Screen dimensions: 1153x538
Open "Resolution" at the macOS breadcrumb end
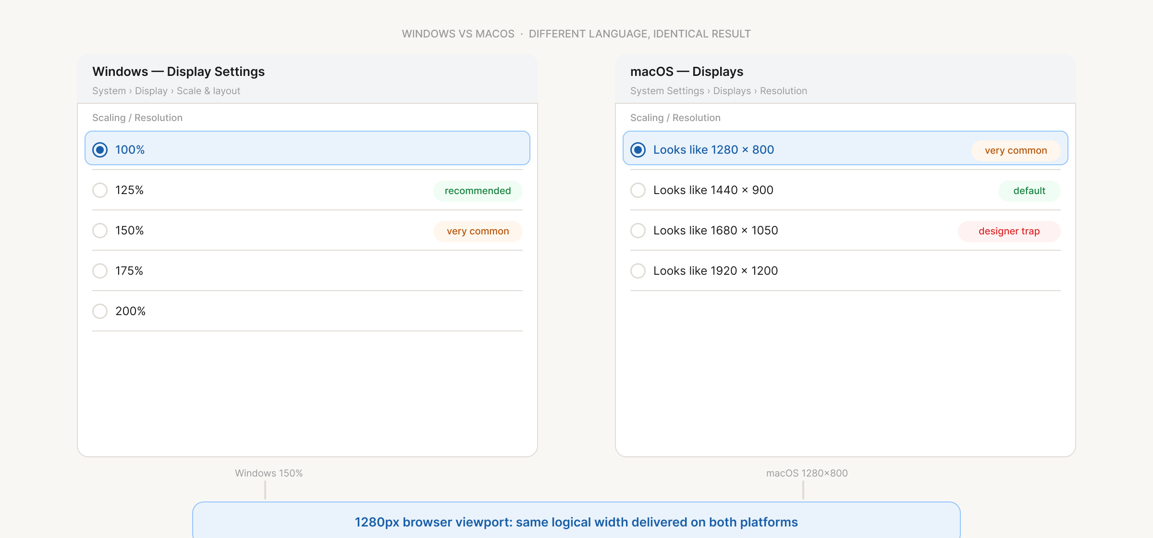pos(784,91)
